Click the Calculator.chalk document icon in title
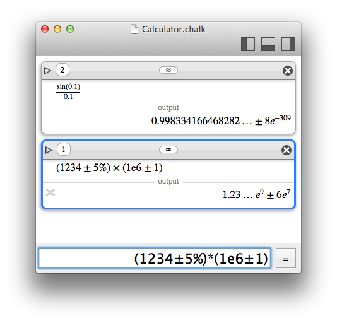337x323 pixels. click(134, 29)
